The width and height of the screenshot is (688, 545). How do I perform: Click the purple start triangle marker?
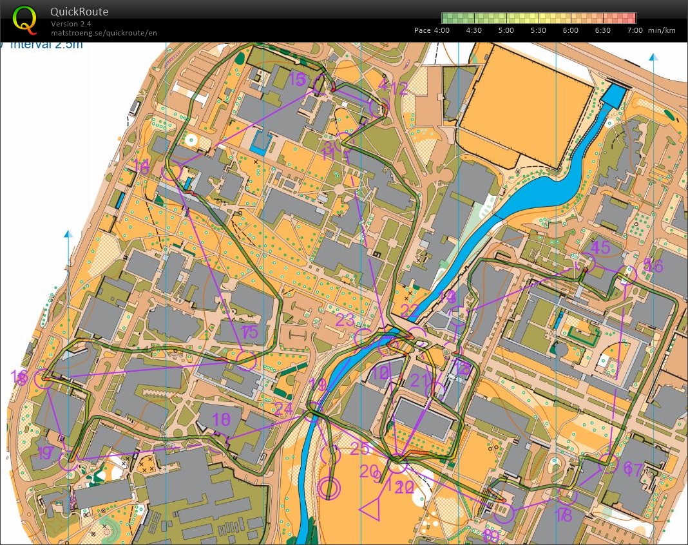(371, 509)
